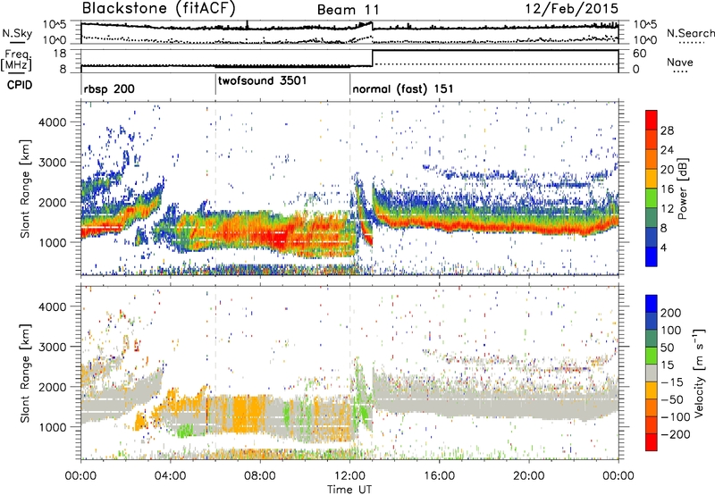
Task: Click the '4000' tick on power panel axis
Action: click(x=52, y=122)
